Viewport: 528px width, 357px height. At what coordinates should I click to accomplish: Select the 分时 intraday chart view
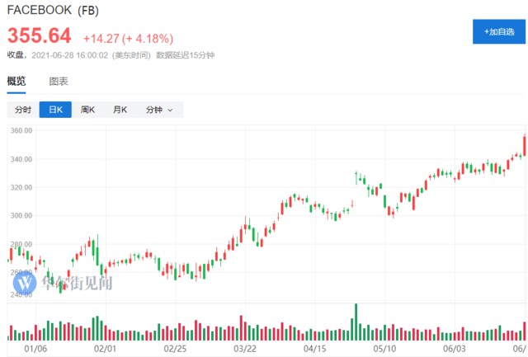[x=22, y=110]
